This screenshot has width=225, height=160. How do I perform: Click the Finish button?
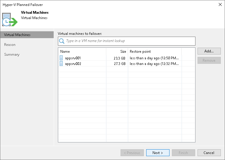184,153
